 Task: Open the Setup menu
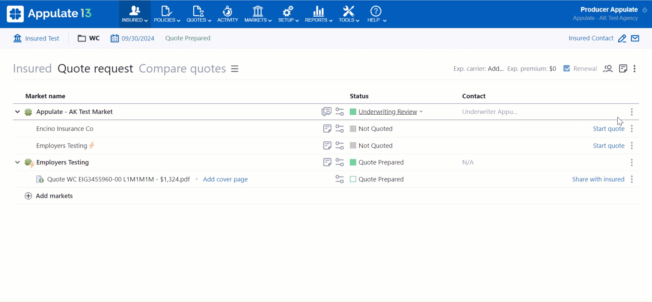click(288, 14)
